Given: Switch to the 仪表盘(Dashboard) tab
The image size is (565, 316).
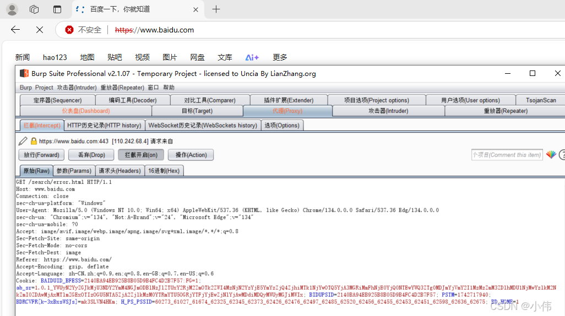Looking at the screenshot, I should (86, 111).
